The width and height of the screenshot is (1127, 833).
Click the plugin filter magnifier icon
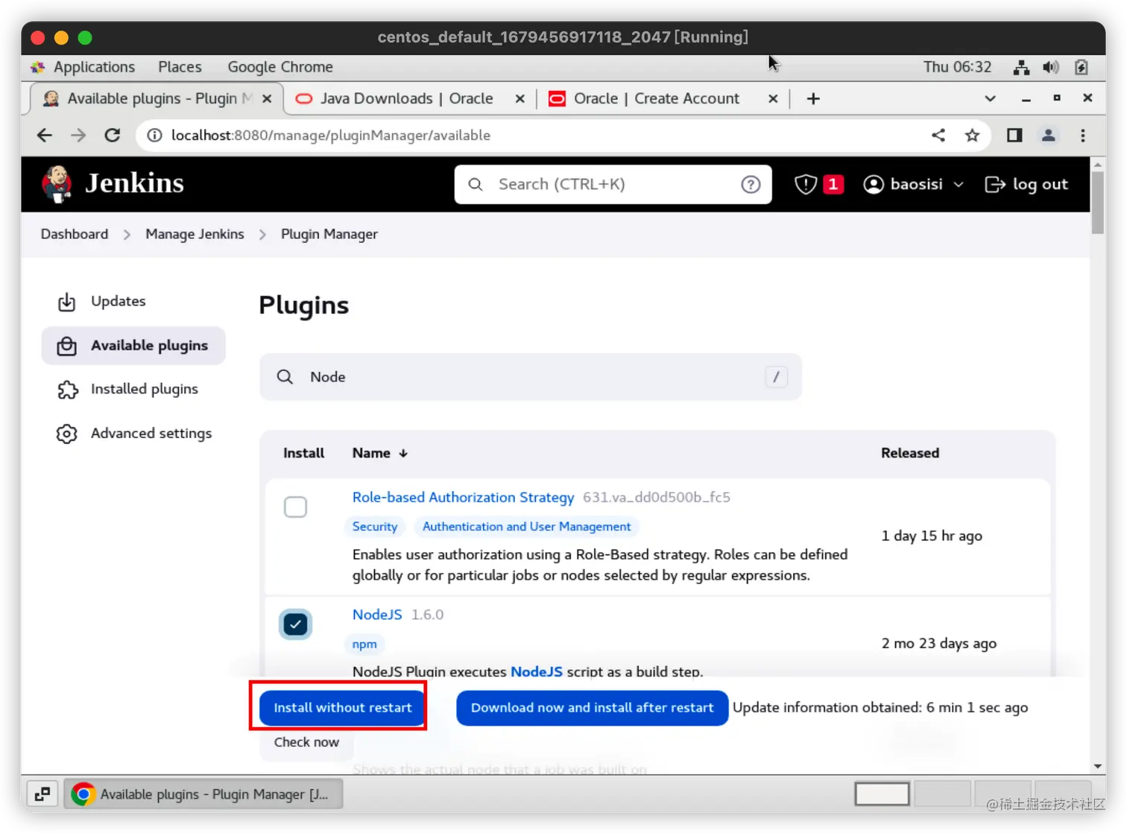285,377
